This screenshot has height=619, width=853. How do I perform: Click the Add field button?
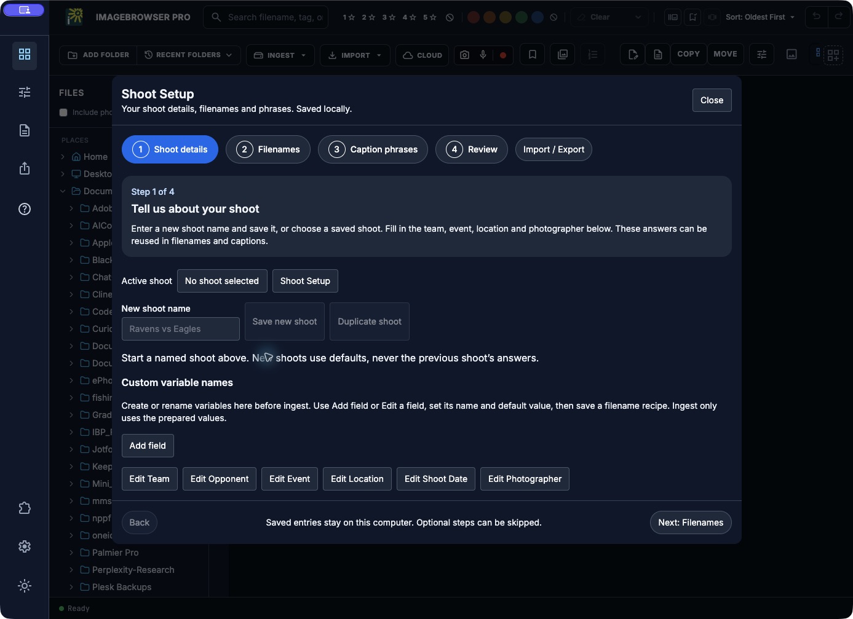coord(148,446)
